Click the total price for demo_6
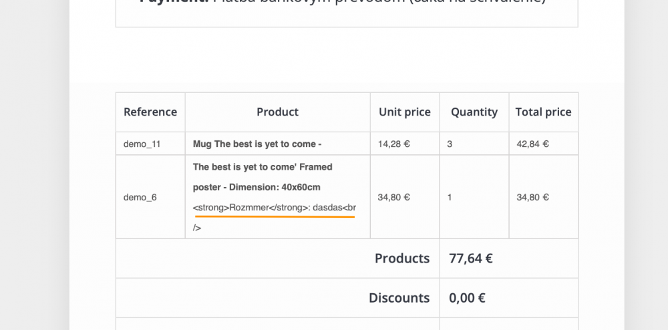The height and width of the screenshot is (330, 668). pos(532,197)
